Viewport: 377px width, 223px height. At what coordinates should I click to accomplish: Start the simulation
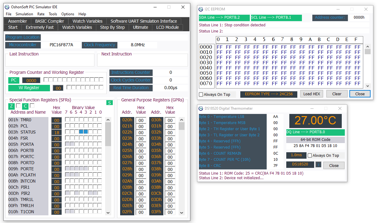pos(13,27)
